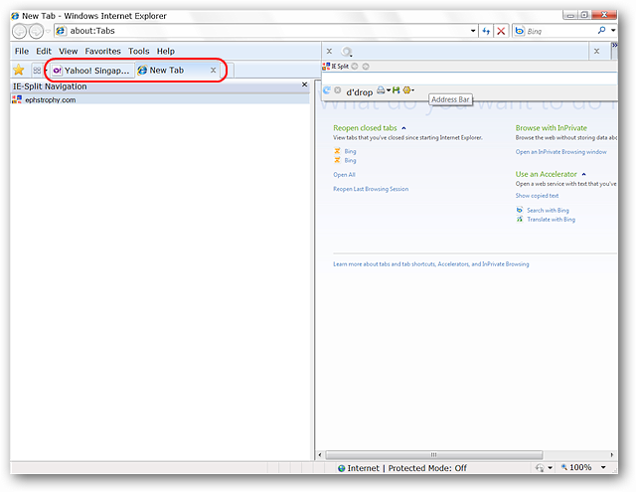Click the Open All link
Screen dimensions: 636x492
tap(344, 175)
